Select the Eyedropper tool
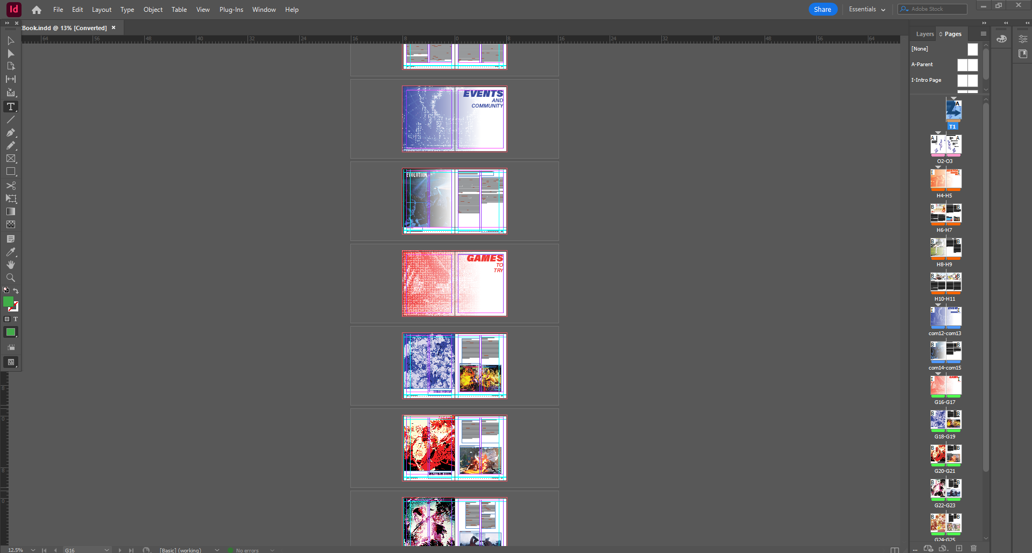 10,252
